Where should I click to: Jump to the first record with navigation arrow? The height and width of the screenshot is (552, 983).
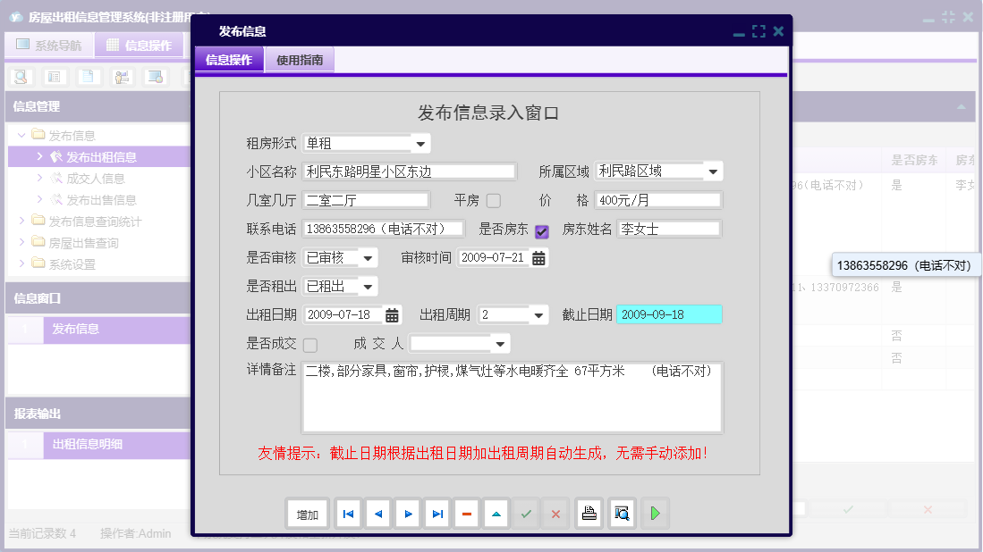(x=347, y=513)
